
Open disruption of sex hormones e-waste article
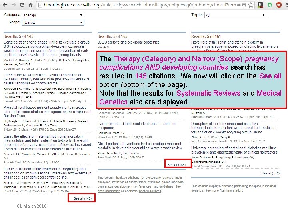(234, 128)
